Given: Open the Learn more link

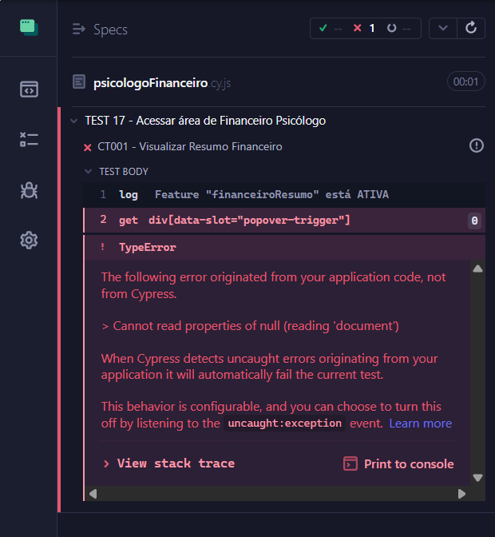Looking at the screenshot, I should pos(420,424).
